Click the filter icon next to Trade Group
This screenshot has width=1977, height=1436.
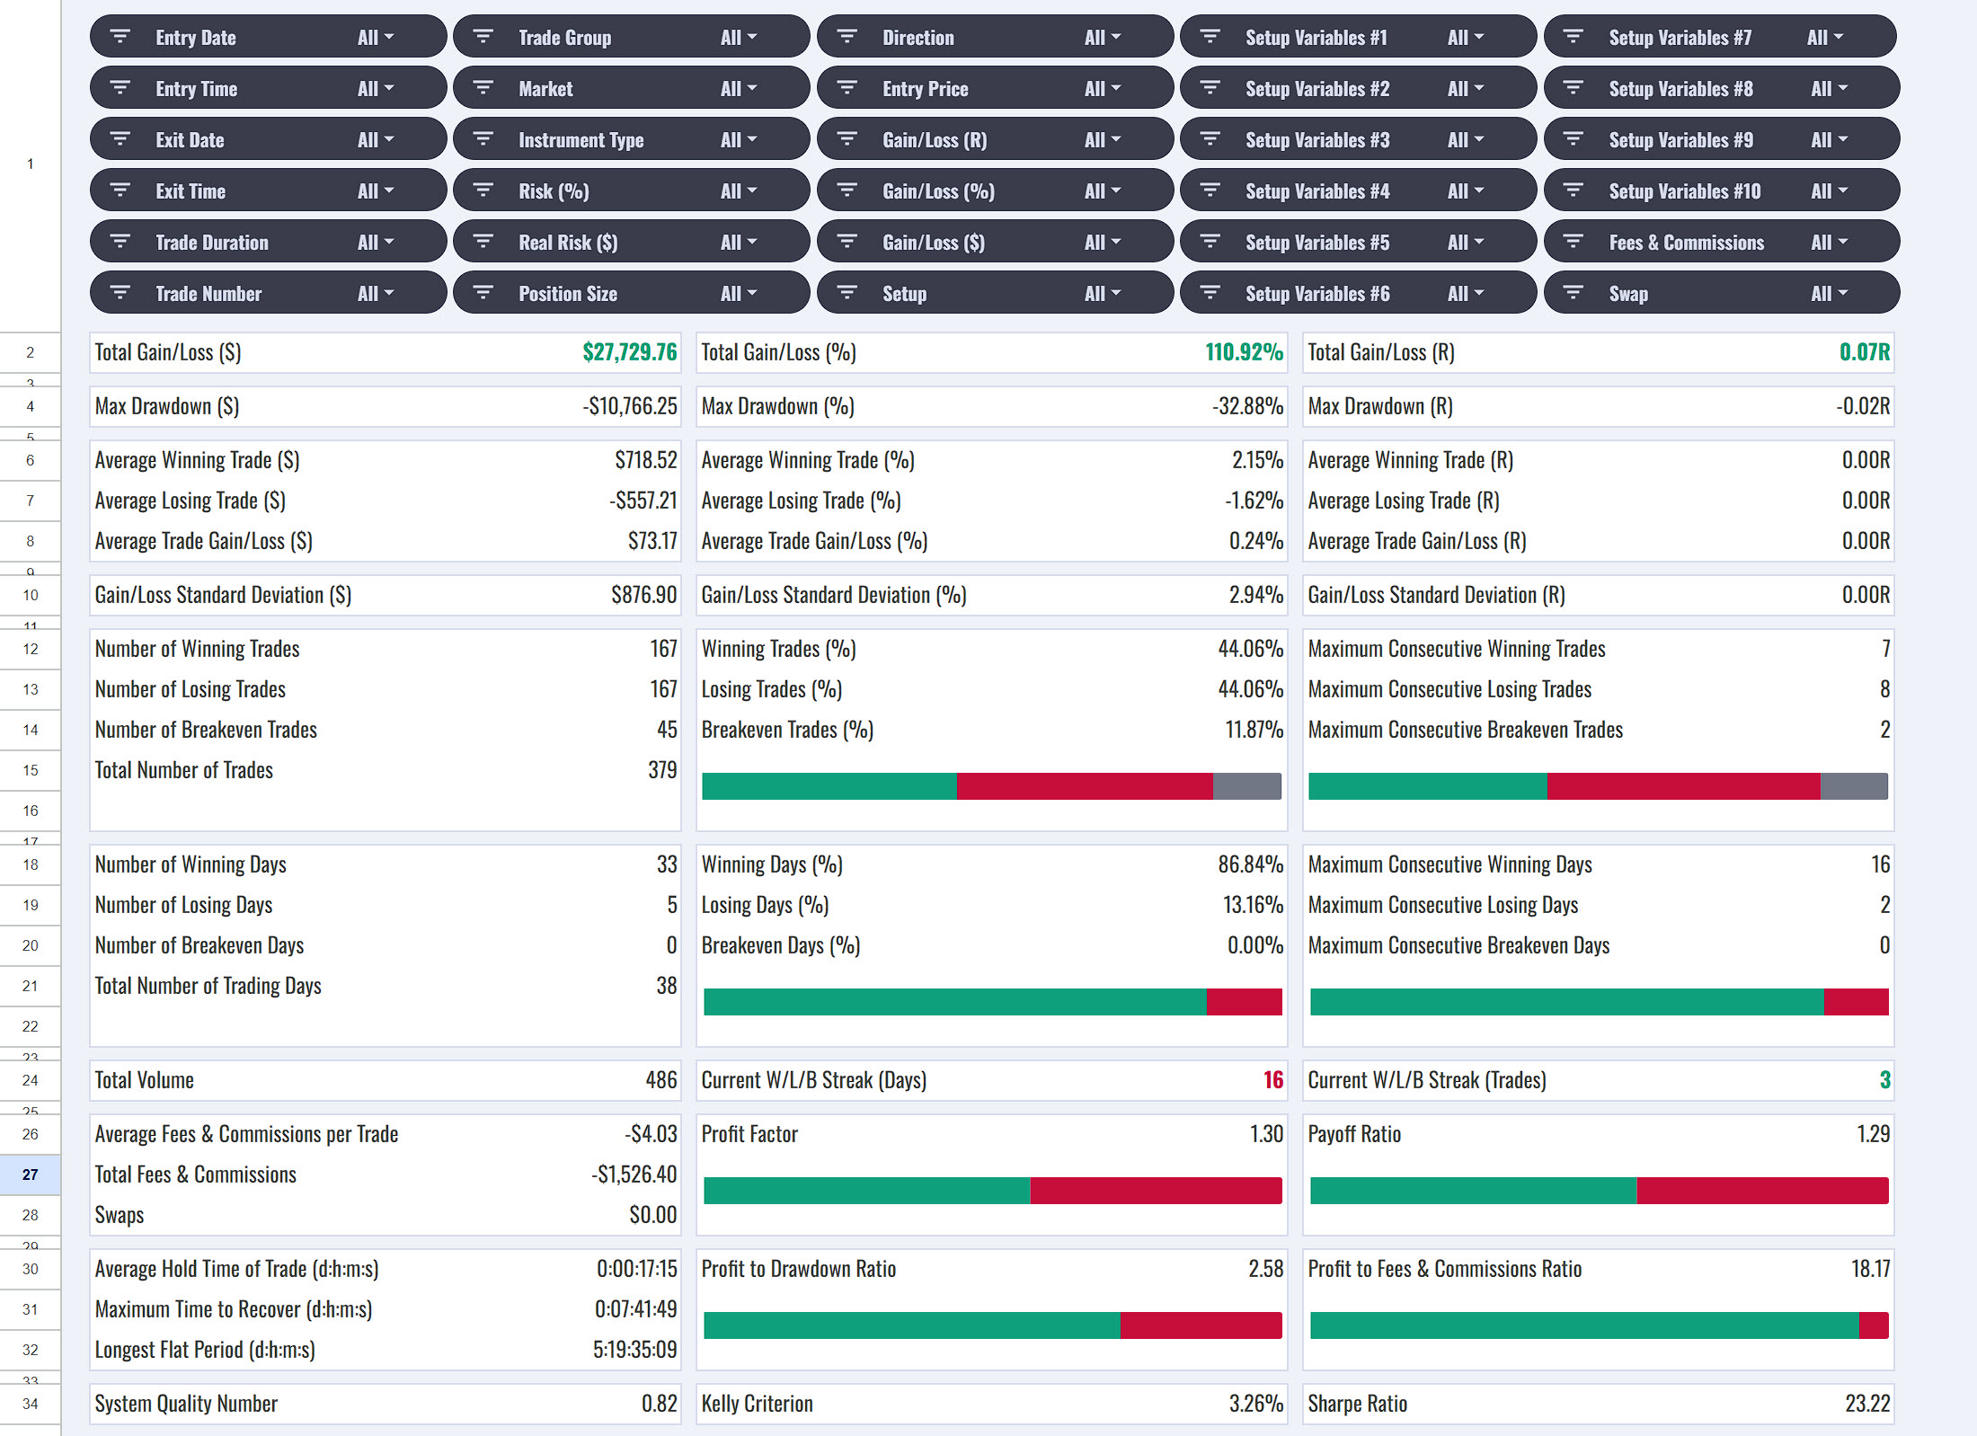click(483, 37)
